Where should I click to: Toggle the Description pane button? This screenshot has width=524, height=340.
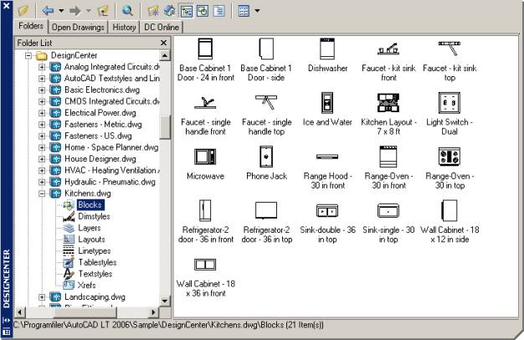218,11
